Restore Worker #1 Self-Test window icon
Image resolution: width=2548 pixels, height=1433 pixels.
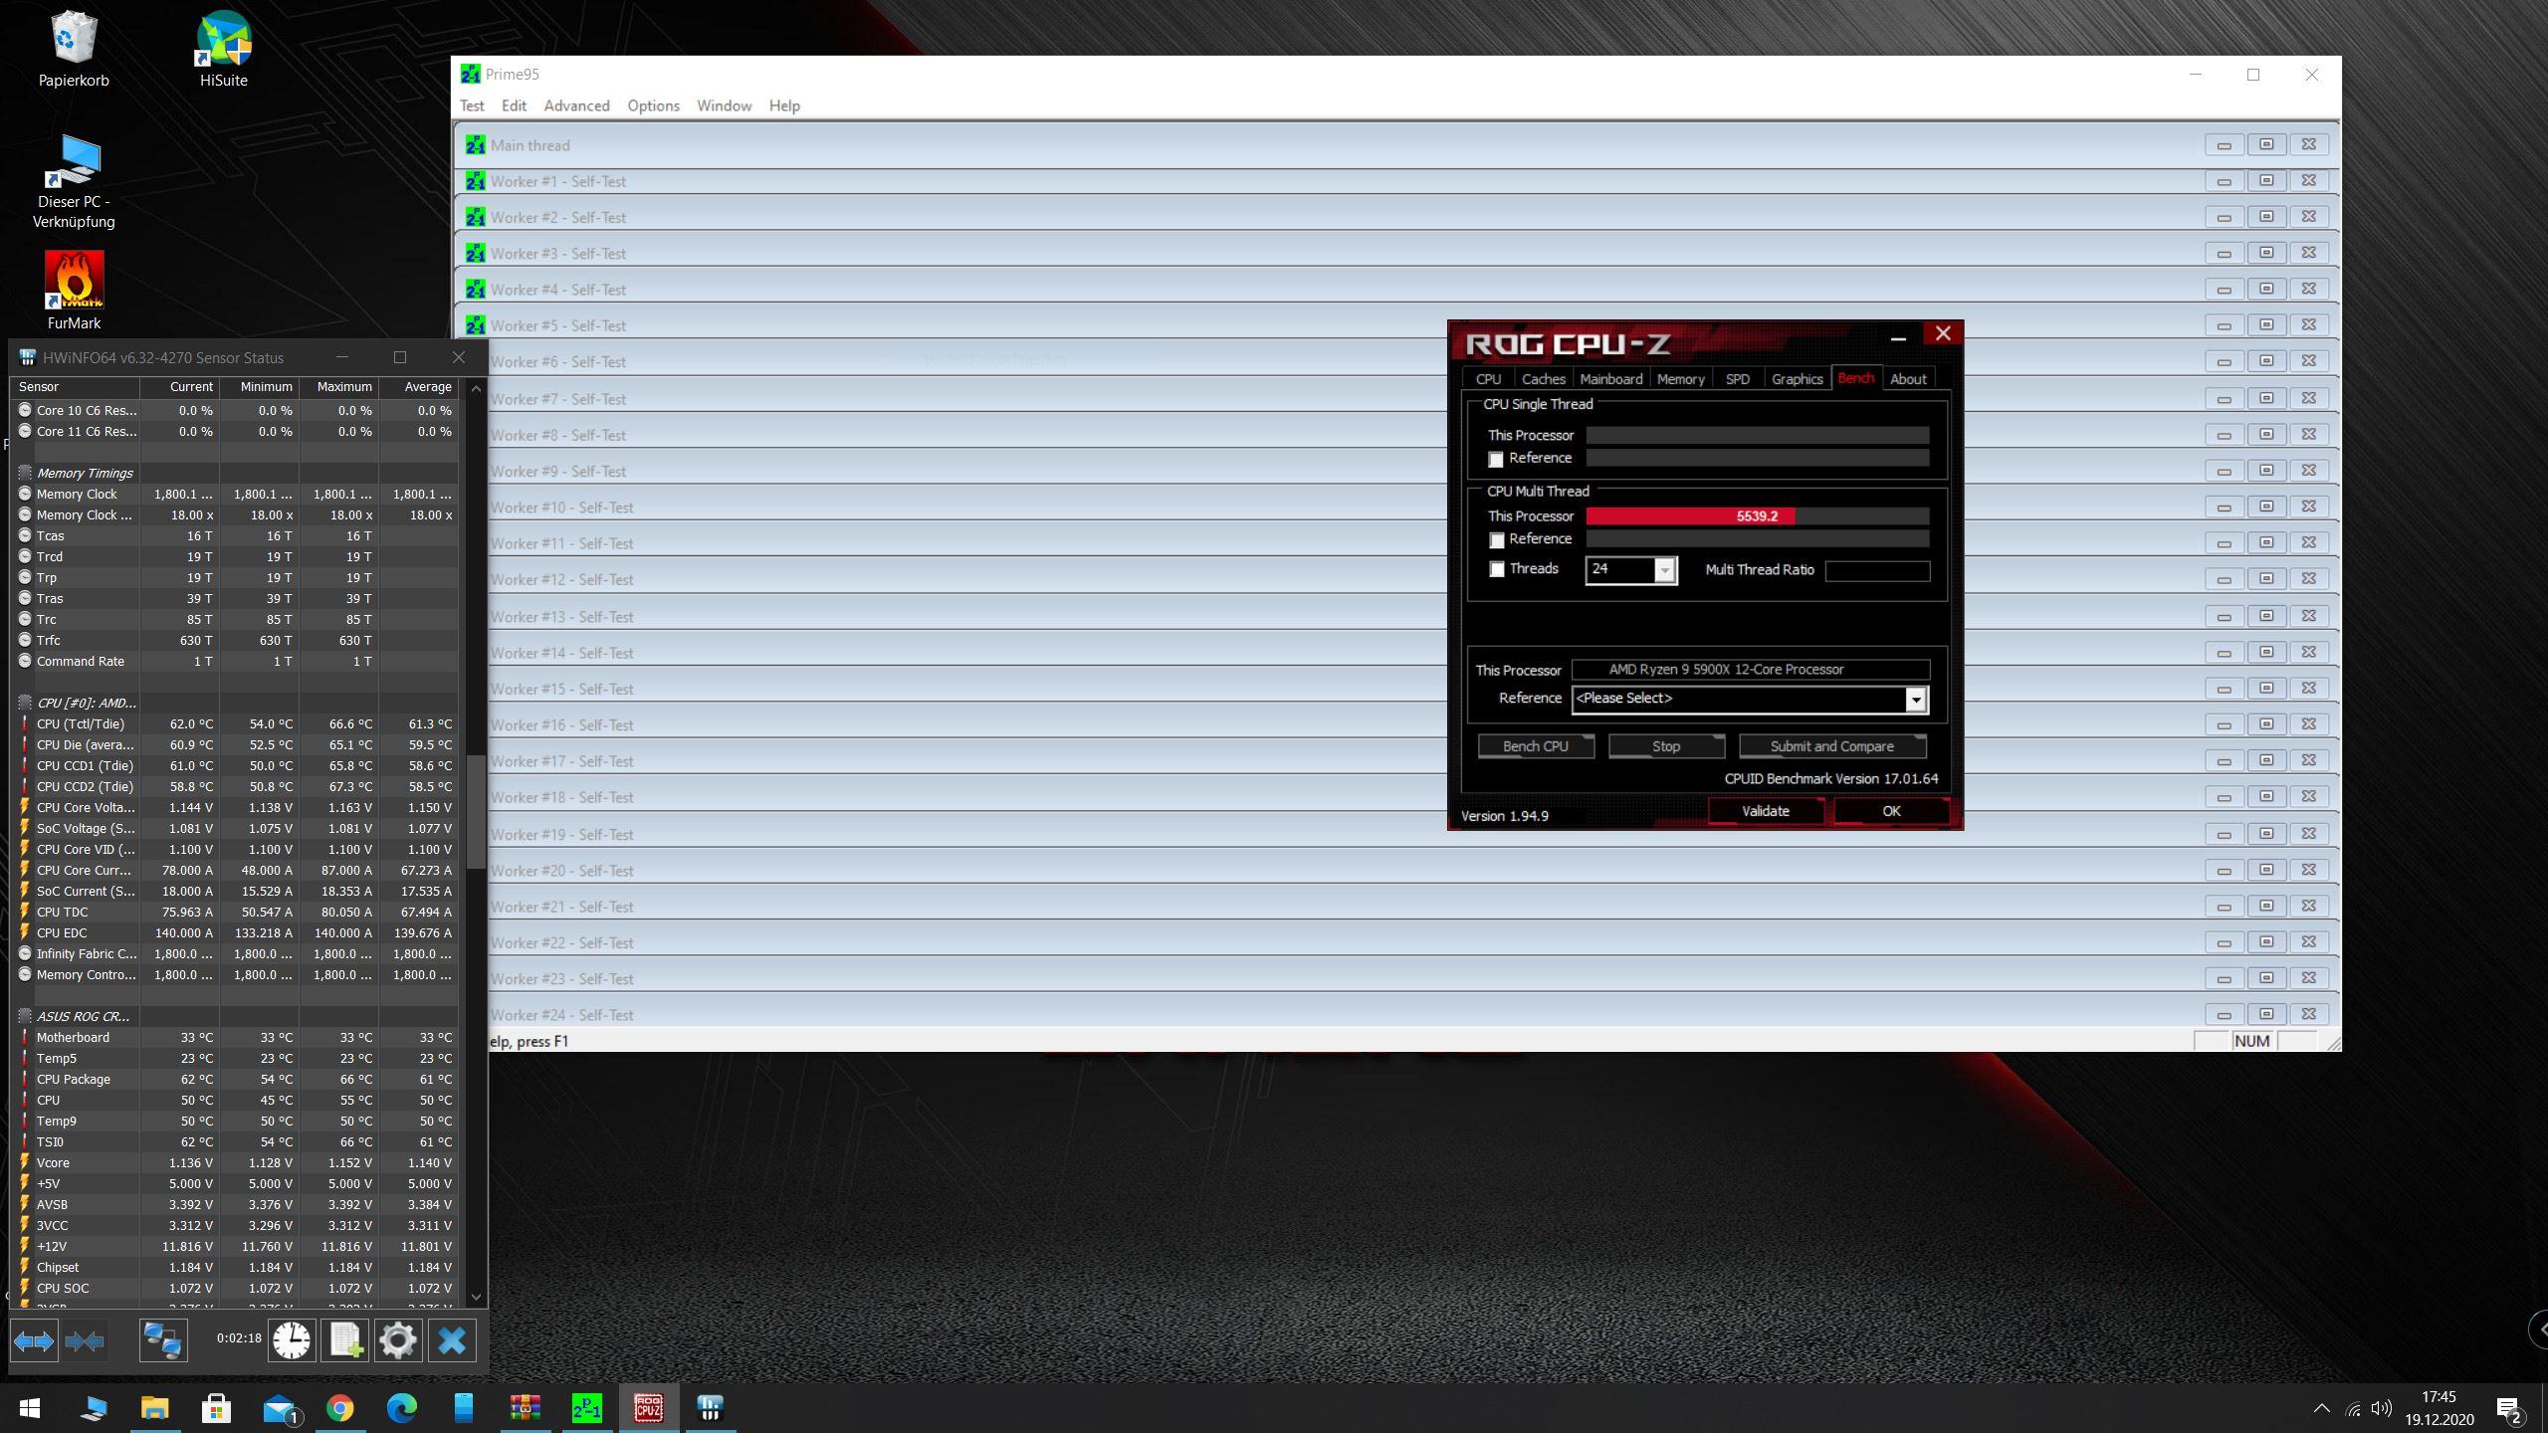click(x=2266, y=180)
